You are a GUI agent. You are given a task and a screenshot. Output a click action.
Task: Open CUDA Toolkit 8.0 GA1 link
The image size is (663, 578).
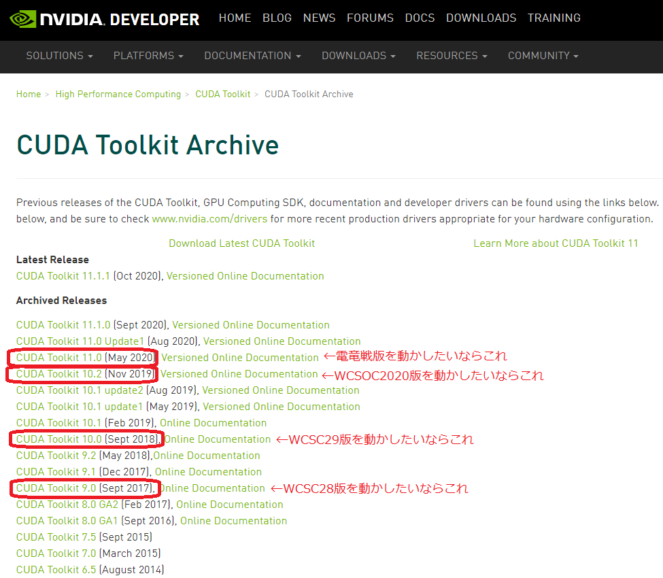coord(67,521)
